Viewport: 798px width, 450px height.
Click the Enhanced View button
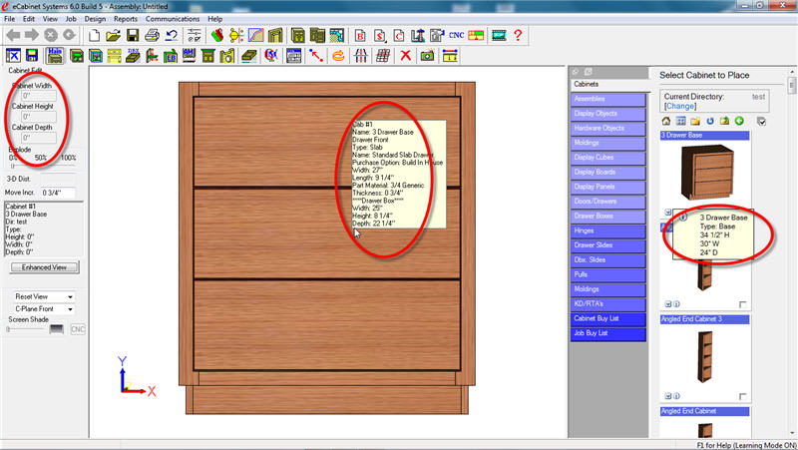pos(44,267)
